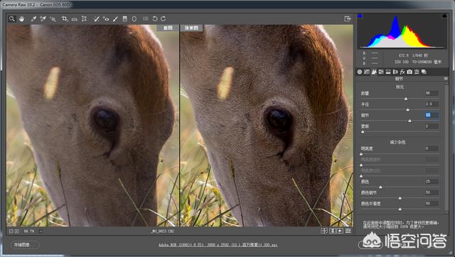The height and width of the screenshot is (257, 455).
Task: Click the zoom in plus button
Action: (16, 231)
